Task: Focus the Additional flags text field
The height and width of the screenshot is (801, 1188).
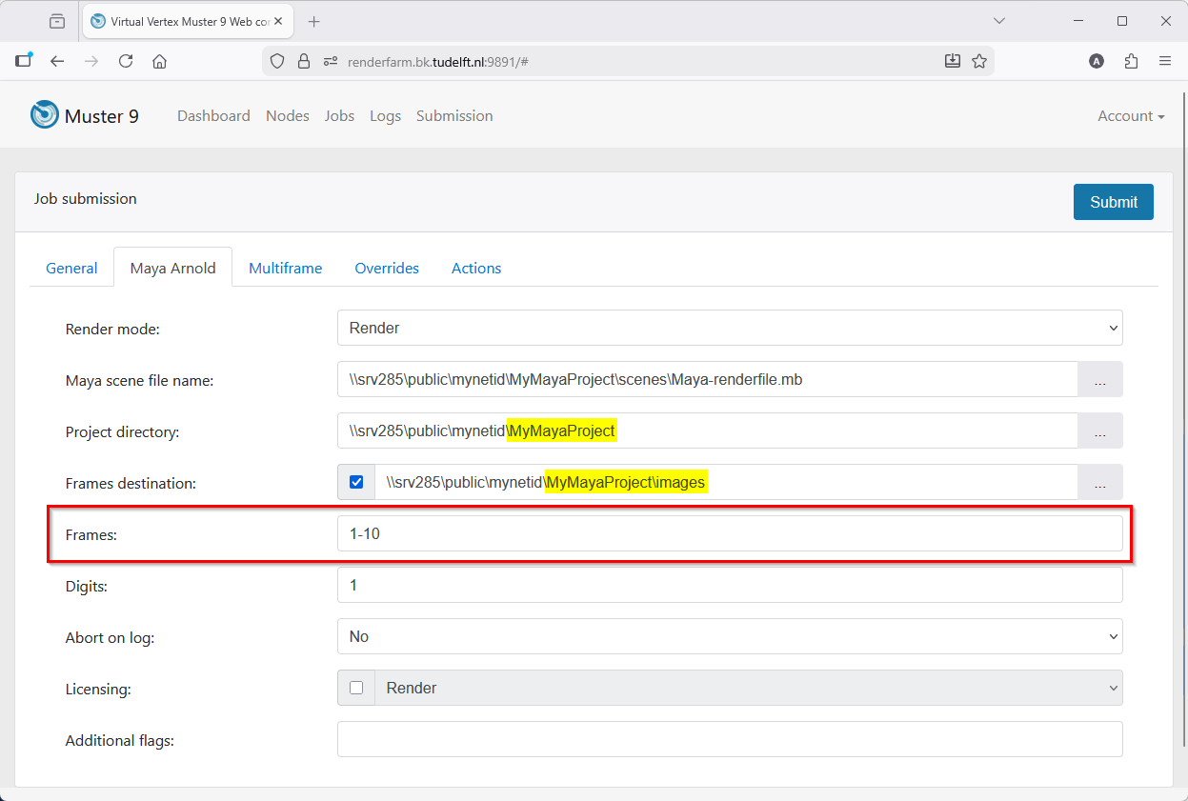Action: 730,739
